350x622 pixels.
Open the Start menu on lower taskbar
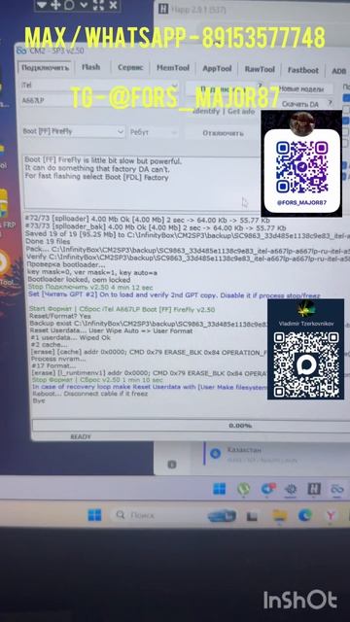(94, 515)
